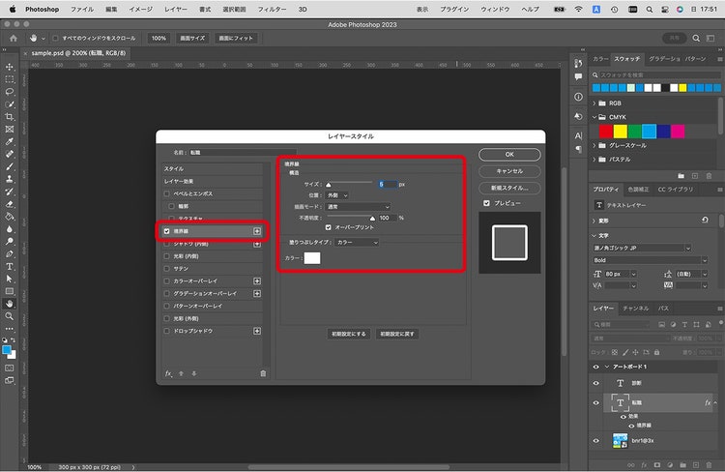Select the Eyedropper tool
Viewport: 725px width, 472px height.
(10, 141)
